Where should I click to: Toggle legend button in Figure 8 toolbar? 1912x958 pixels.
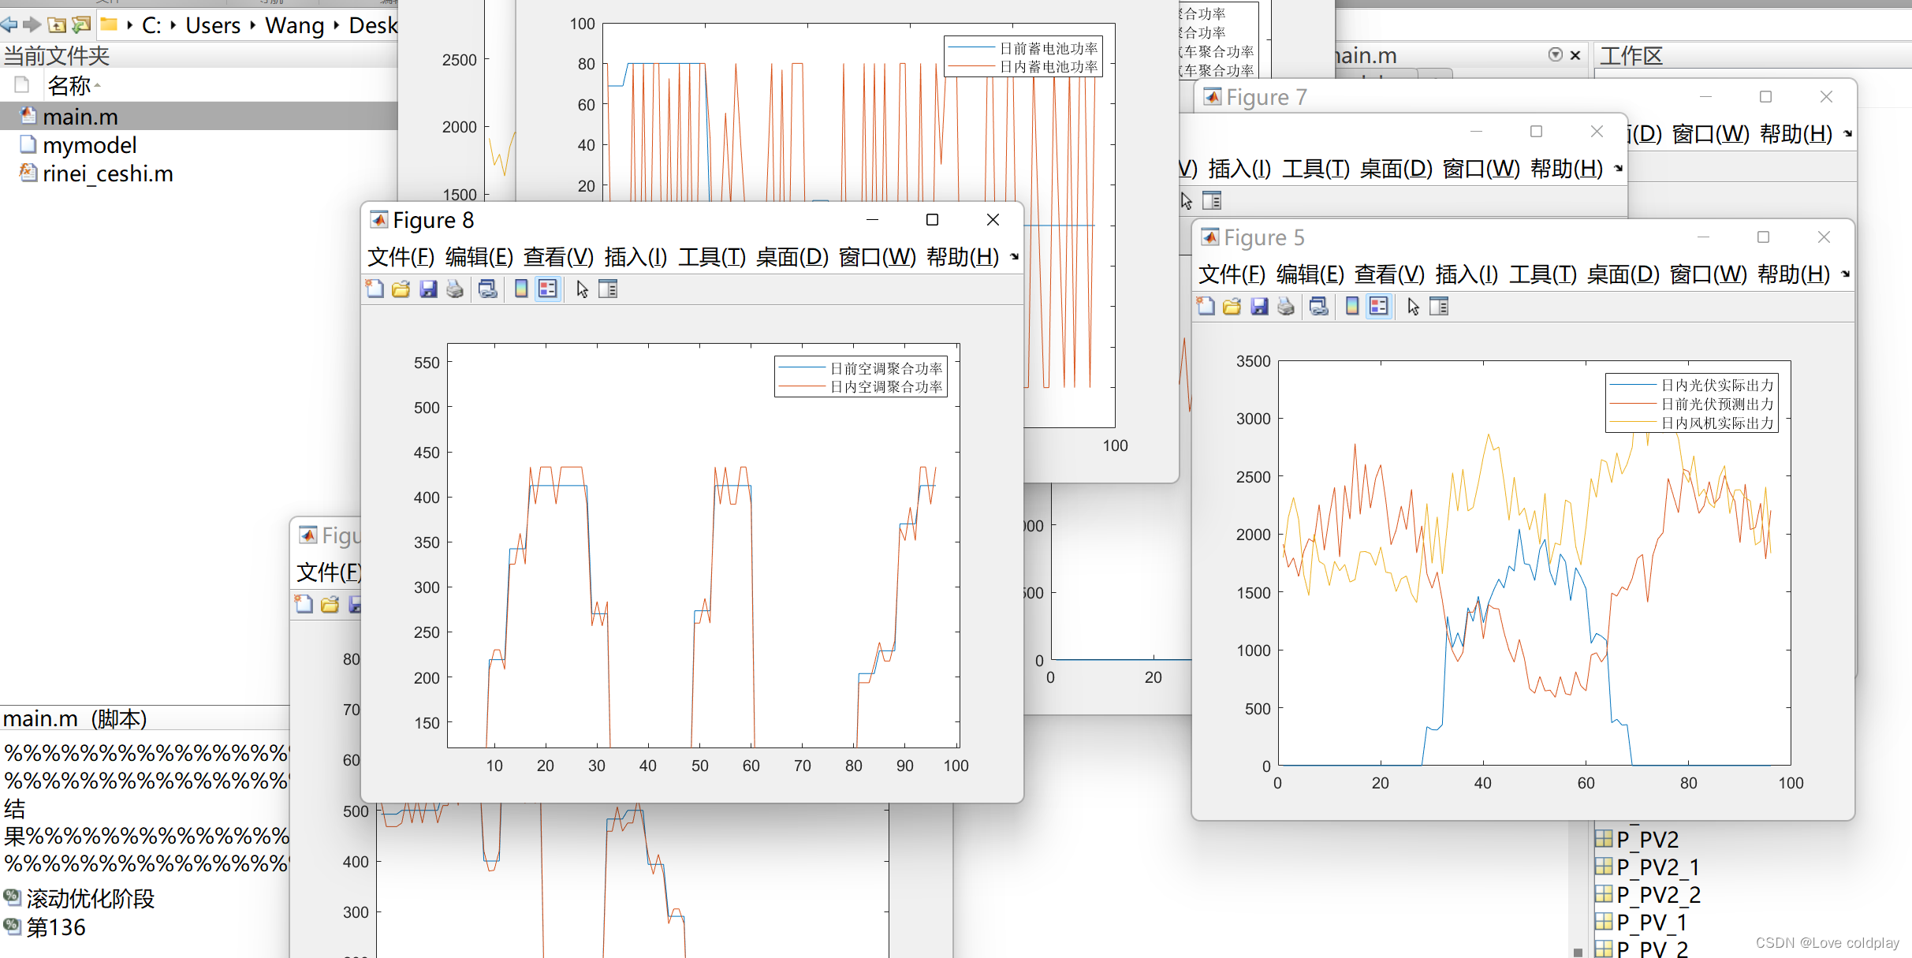pyautogui.click(x=548, y=289)
